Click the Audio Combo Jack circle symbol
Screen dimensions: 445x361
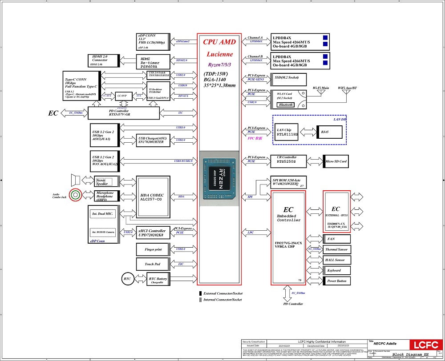(x=76, y=195)
